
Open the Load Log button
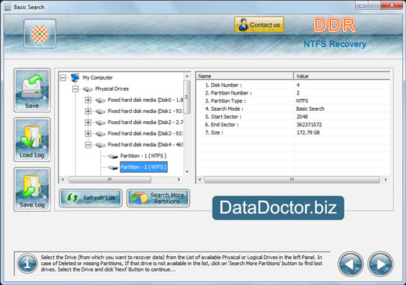pyautogui.click(x=32, y=140)
